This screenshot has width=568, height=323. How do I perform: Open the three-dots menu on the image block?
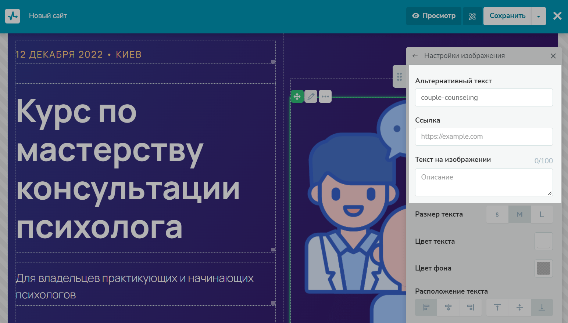(x=325, y=97)
